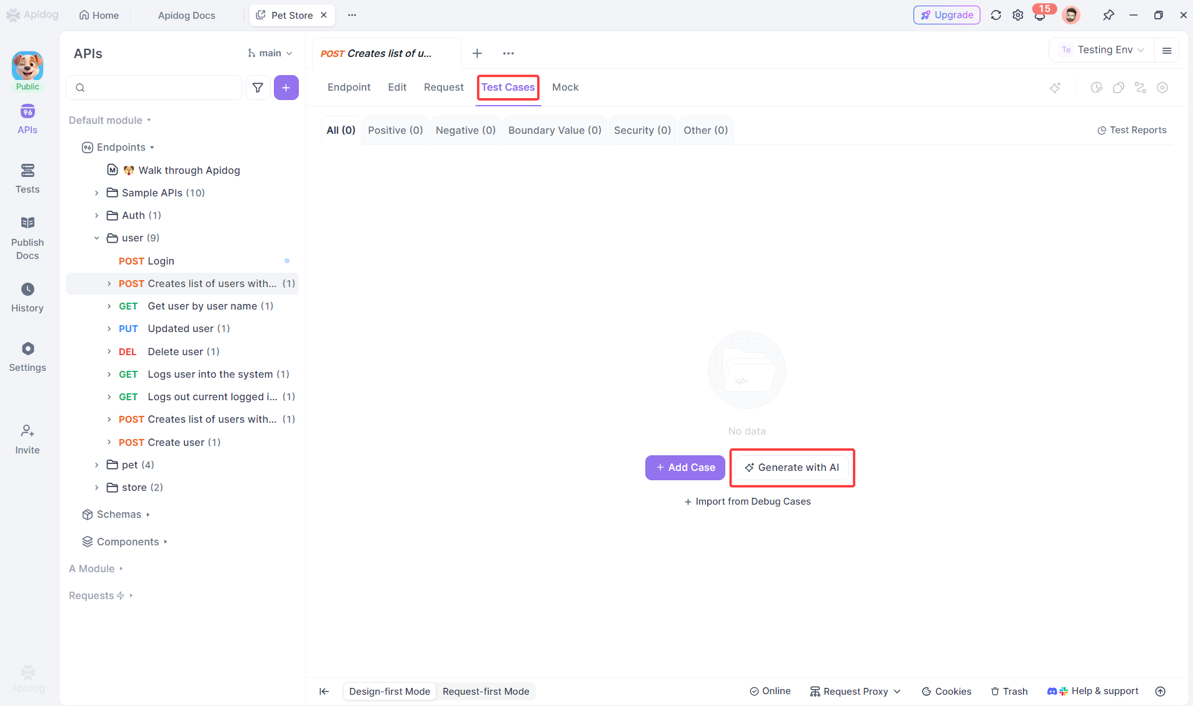Switch to the Mock tab
Viewport: 1193px width, 706px height.
564,87
